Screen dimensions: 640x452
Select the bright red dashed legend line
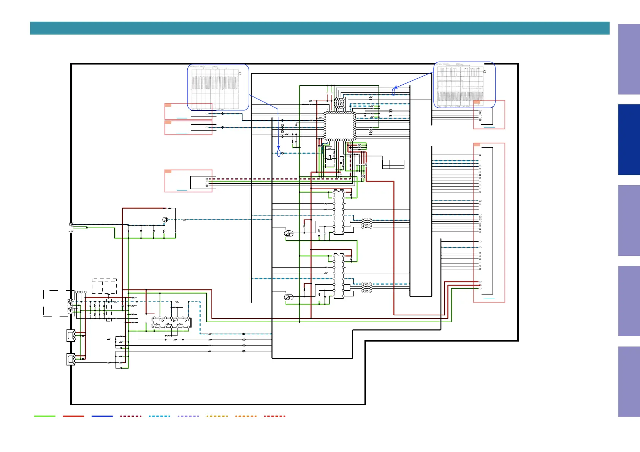(274, 416)
